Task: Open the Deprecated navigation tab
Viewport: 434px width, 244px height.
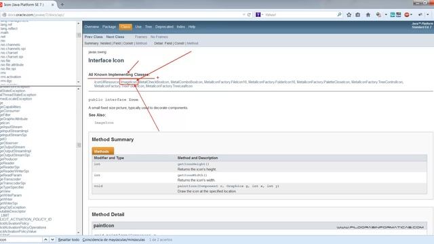Action: pyautogui.click(x=164, y=27)
